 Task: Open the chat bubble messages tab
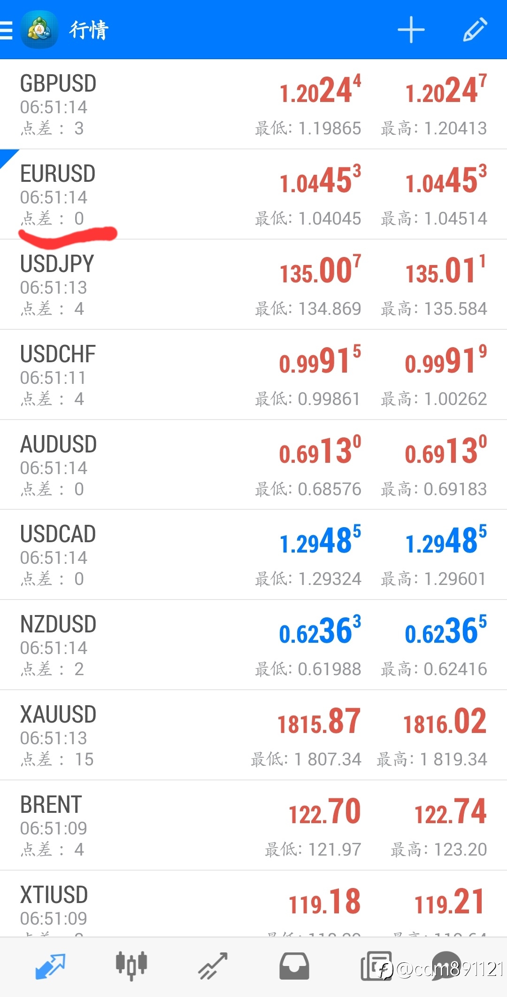pos(446,966)
